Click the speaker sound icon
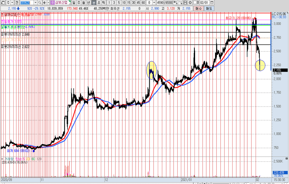This screenshot has height=184, width=289. tap(44, 3)
